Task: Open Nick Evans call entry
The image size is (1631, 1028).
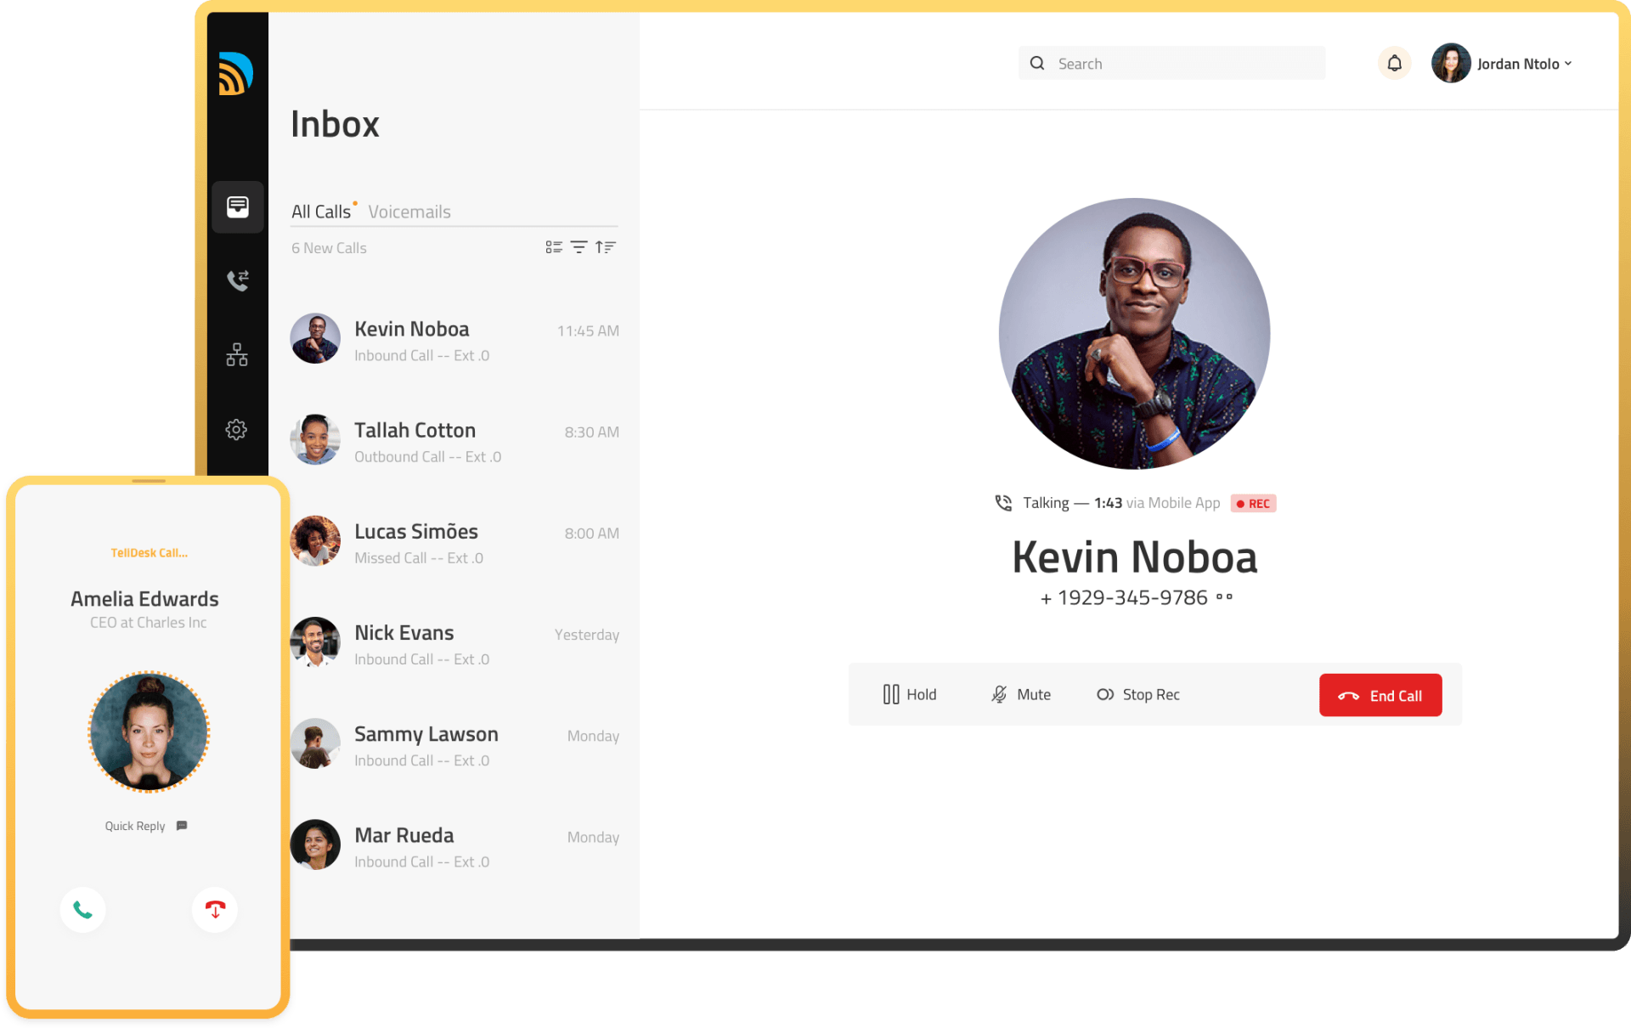Action: (x=454, y=643)
